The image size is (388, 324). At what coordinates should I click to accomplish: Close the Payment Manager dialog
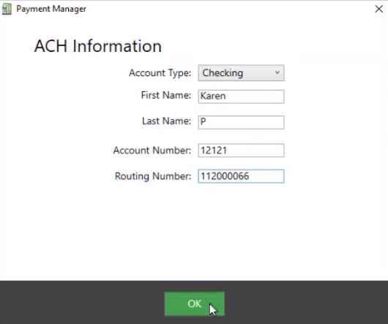(378, 10)
